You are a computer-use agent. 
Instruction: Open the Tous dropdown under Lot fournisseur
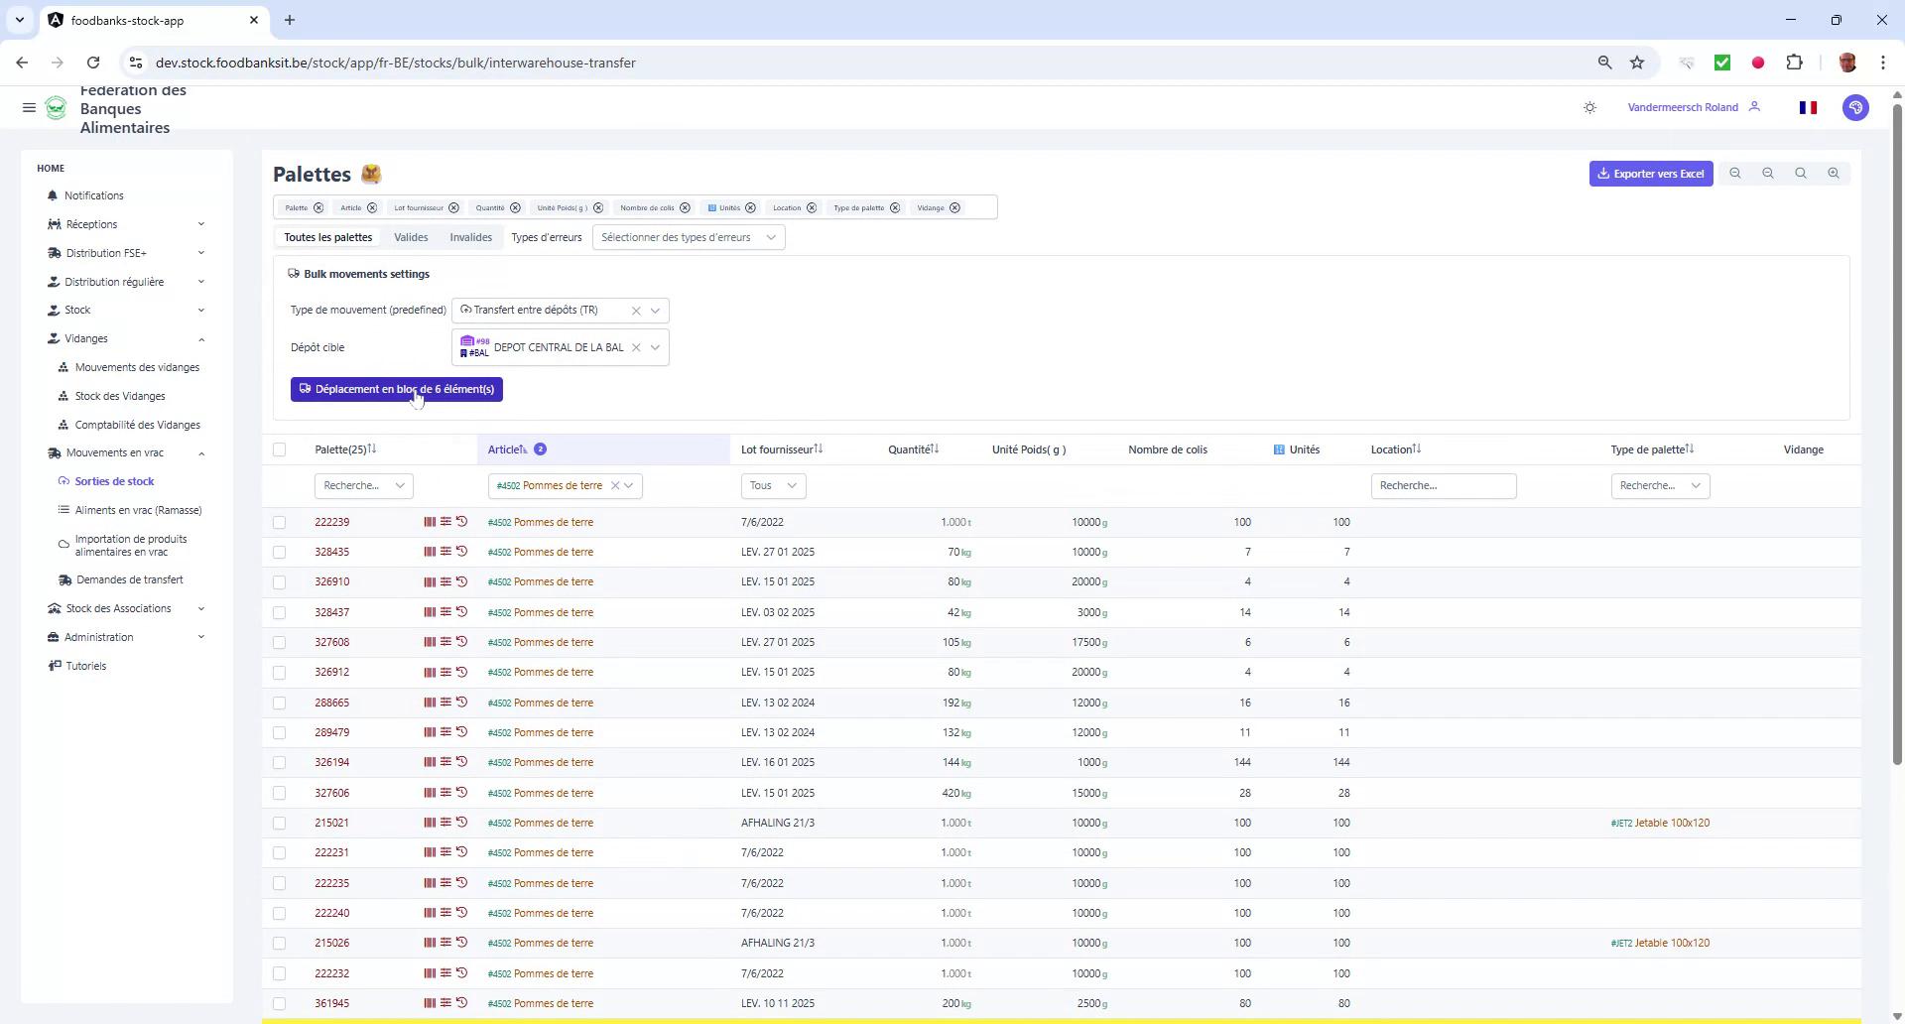pyautogui.click(x=772, y=485)
